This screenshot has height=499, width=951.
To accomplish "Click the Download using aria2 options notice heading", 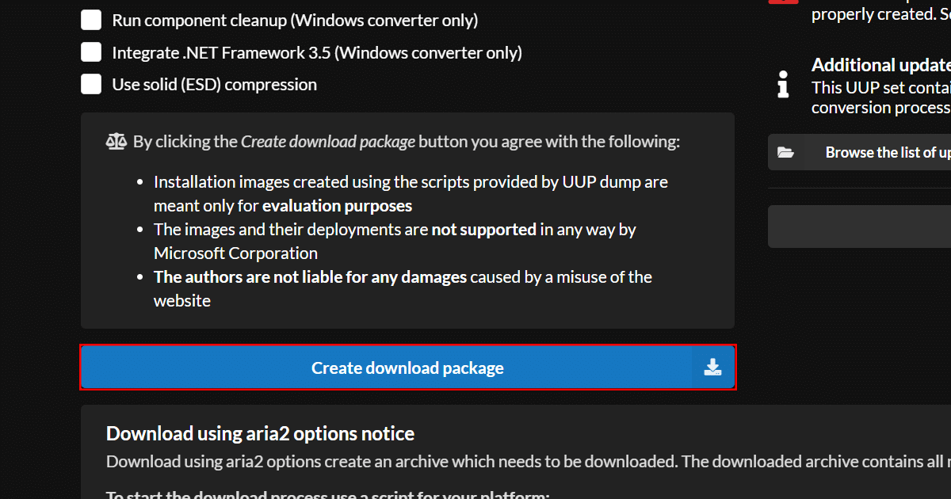I will 260,433.
